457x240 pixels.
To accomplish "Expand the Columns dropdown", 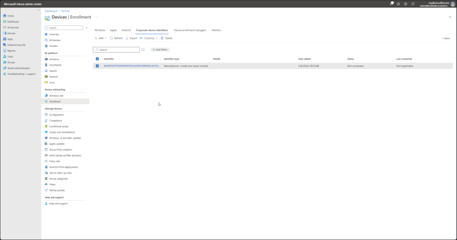I will 149,38.
